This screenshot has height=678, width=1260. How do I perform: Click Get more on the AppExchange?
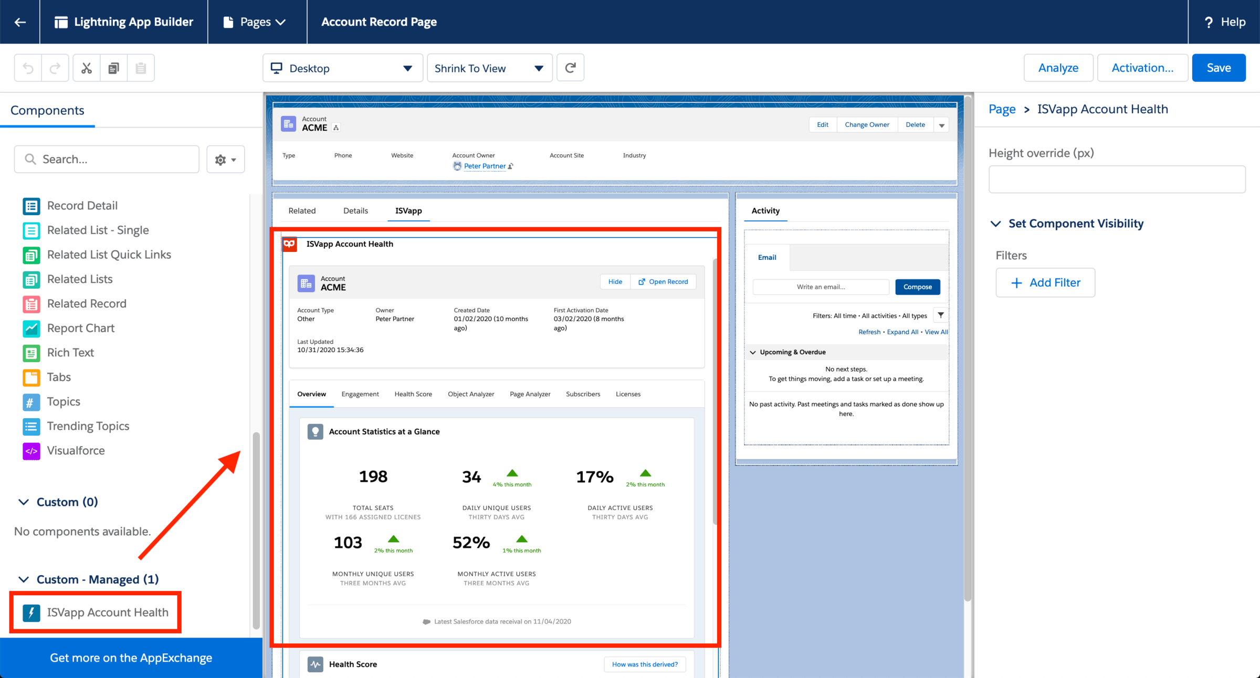[131, 658]
